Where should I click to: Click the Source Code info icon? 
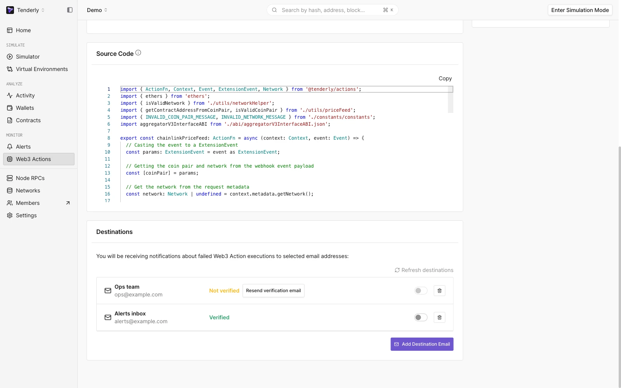(138, 53)
